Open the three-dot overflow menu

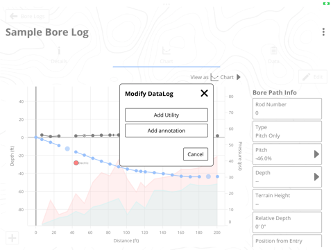(x=323, y=32)
